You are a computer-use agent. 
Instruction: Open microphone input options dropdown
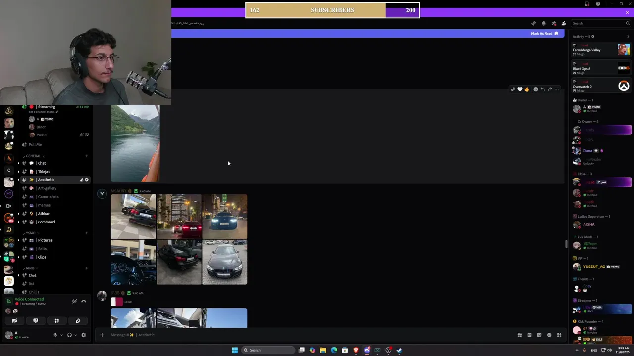point(61,335)
